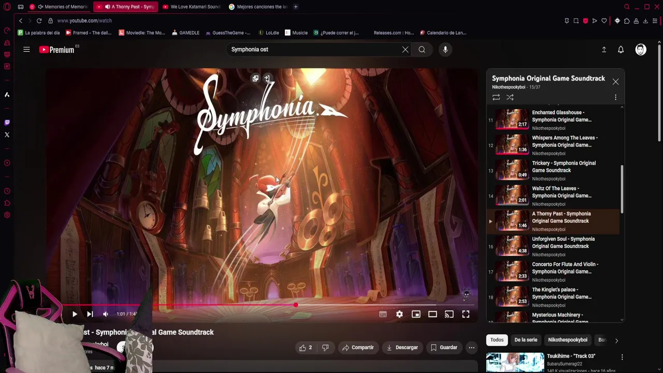Clear the search box text
Image resolution: width=663 pixels, height=373 pixels.
click(405, 49)
